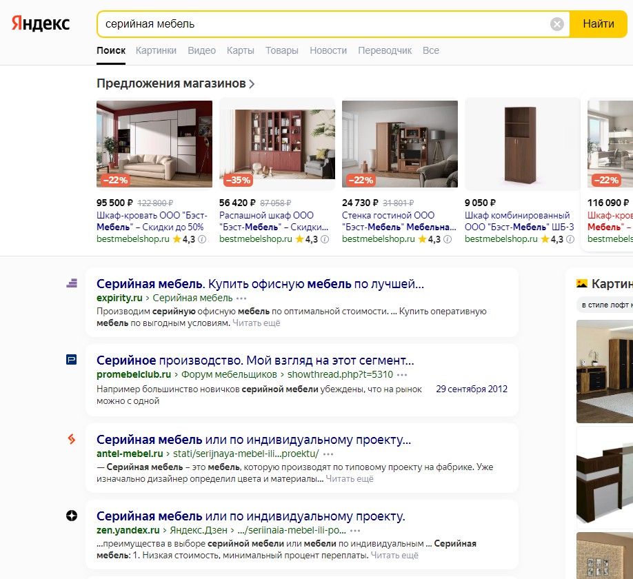633x579 pixels.
Task: Click bestmebelshop.ru under Стенка гостиной
Action: click(379, 239)
